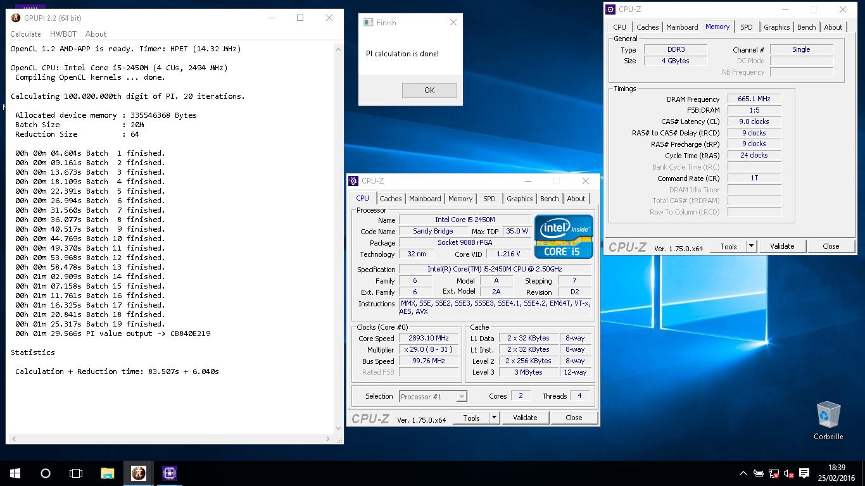Select the GPUPI taskbar icon
This screenshot has width=865, height=486.
[138, 473]
